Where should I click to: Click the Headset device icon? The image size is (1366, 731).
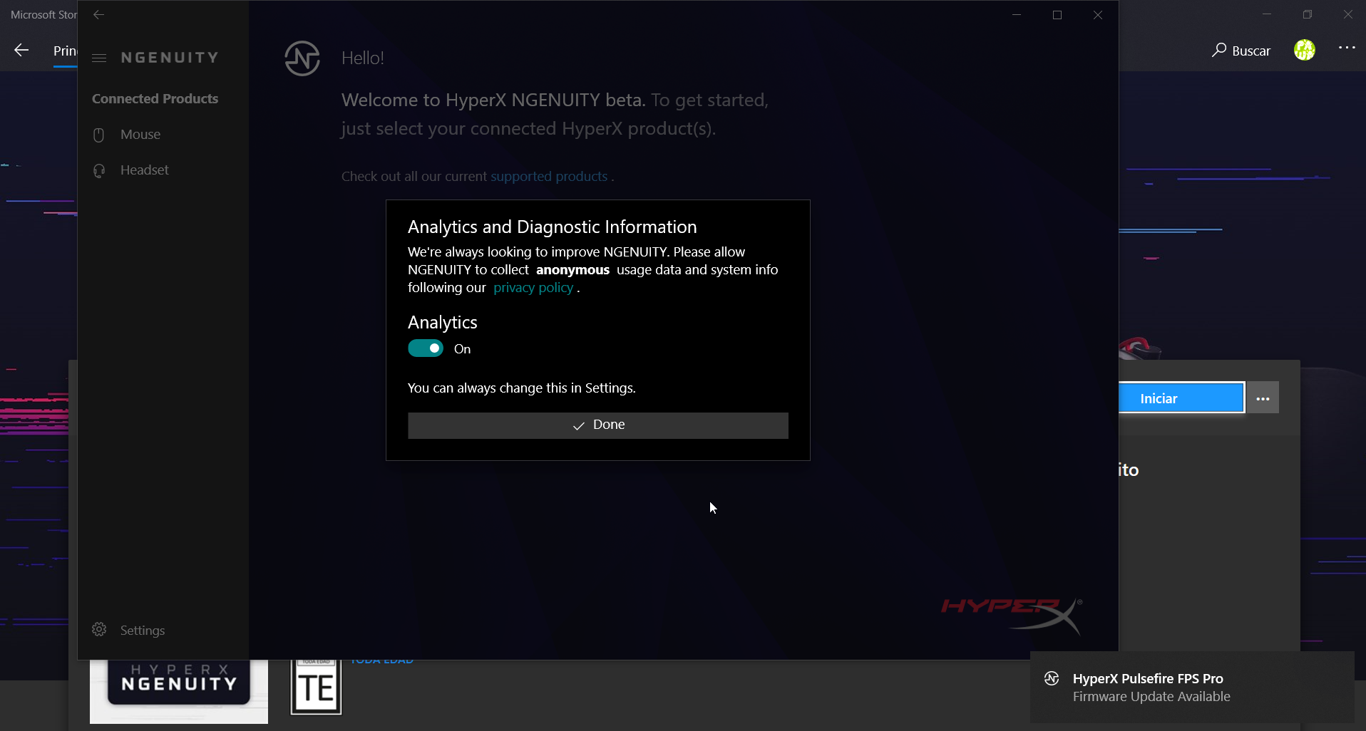click(x=99, y=170)
